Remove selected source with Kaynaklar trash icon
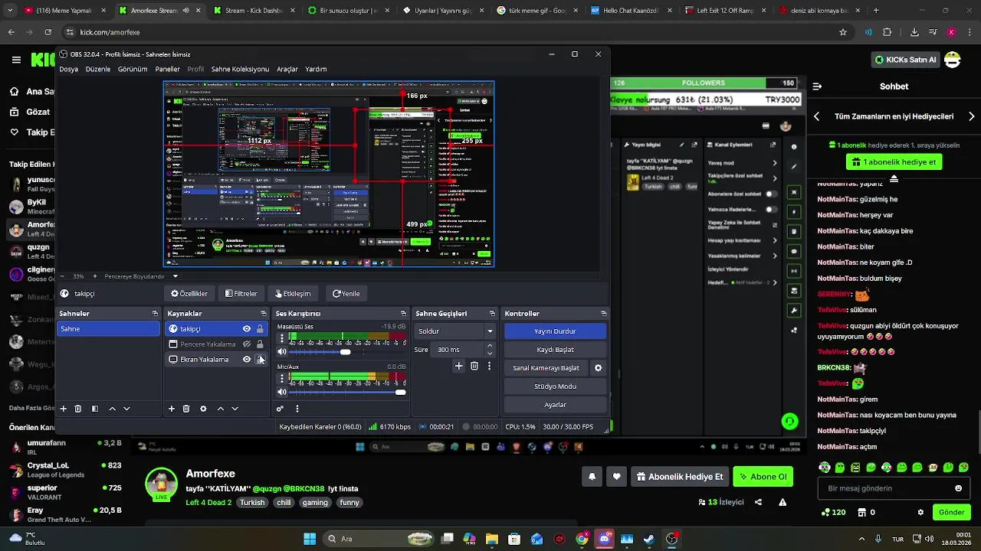 point(186,409)
